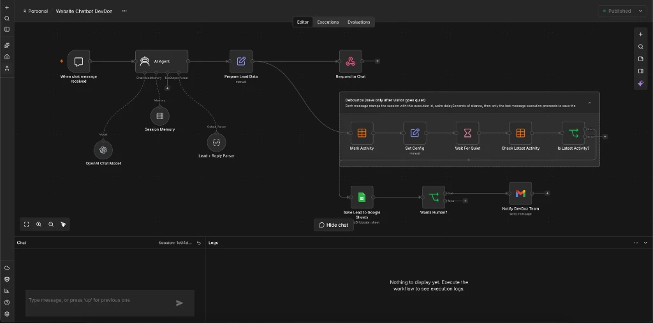Select the Notify DevDoz Team Gmail node
The image size is (653, 323).
pos(520,194)
